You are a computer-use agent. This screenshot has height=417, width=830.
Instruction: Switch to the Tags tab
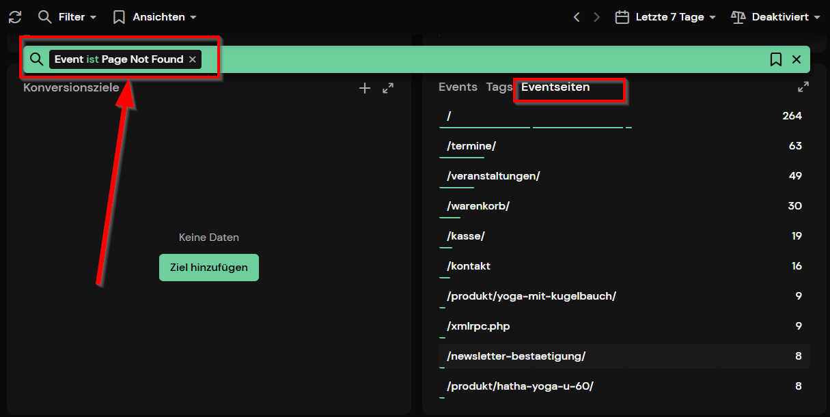click(499, 87)
